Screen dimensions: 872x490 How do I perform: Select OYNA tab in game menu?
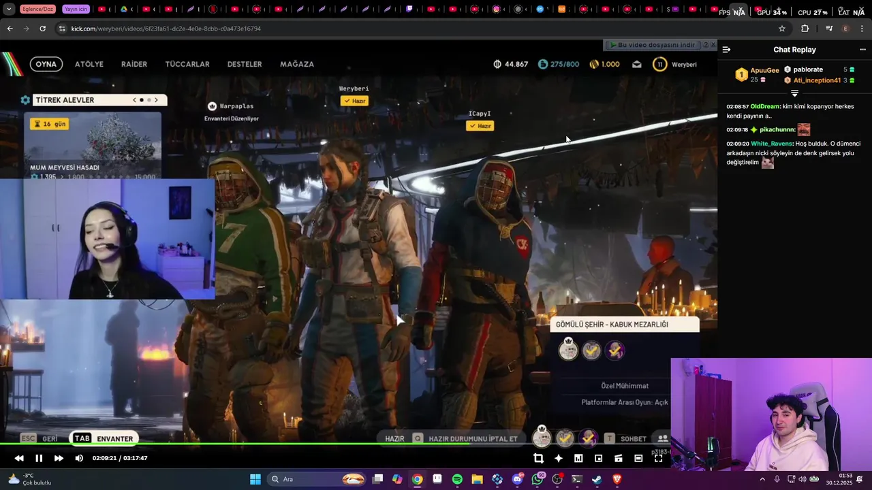(x=46, y=64)
